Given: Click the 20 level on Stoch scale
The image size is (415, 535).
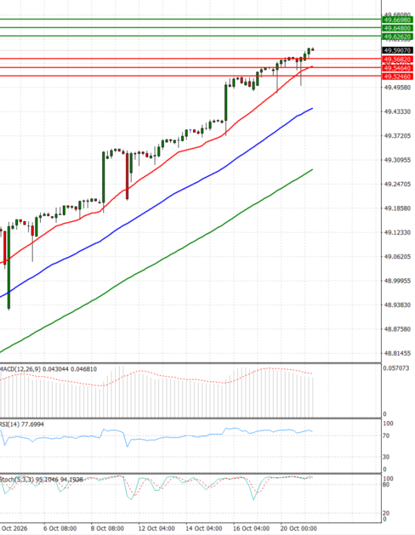Looking at the screenshot, I should [386, 513].
